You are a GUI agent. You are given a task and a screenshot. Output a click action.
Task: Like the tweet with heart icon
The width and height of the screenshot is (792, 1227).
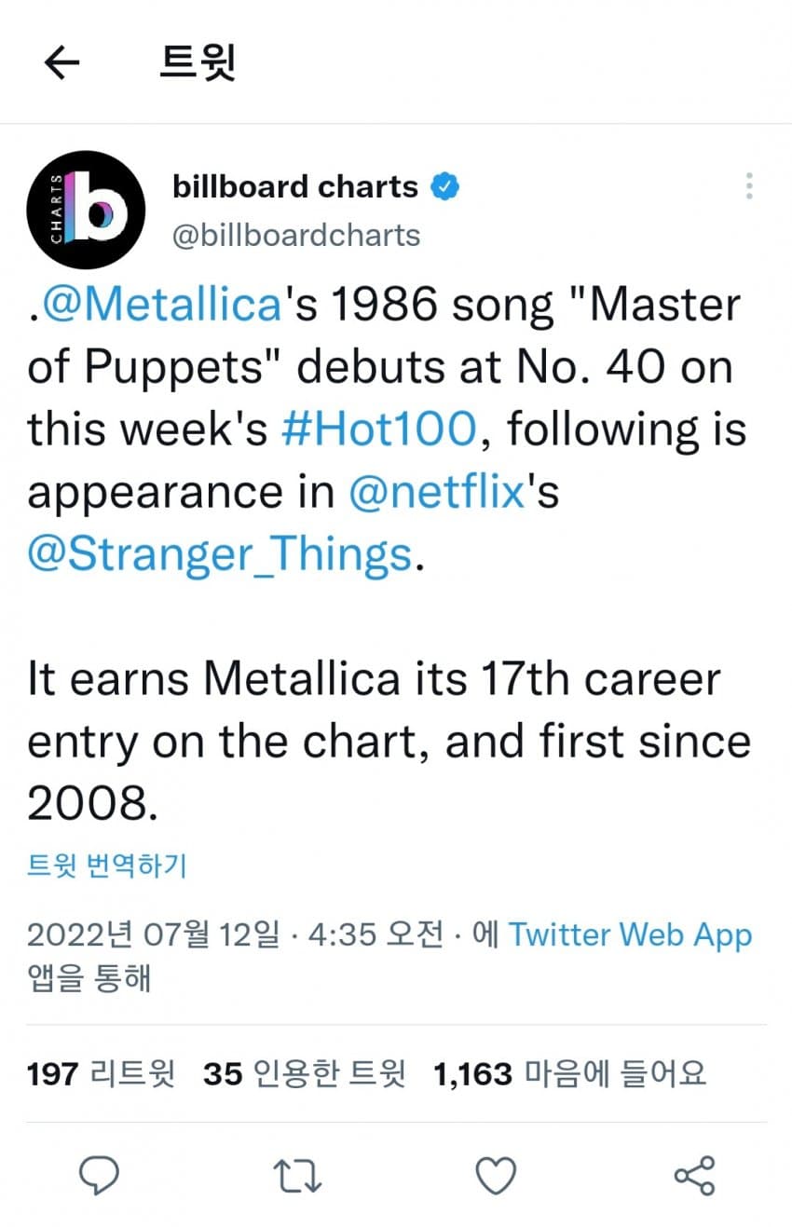point(496,1176)
